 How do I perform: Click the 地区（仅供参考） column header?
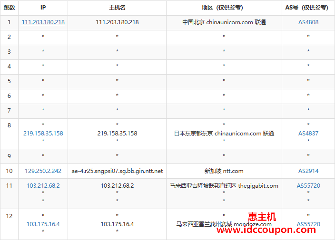point(224,8)
